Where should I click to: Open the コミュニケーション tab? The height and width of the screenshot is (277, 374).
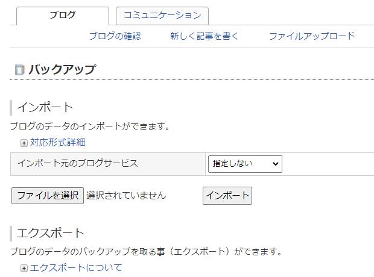162,16
